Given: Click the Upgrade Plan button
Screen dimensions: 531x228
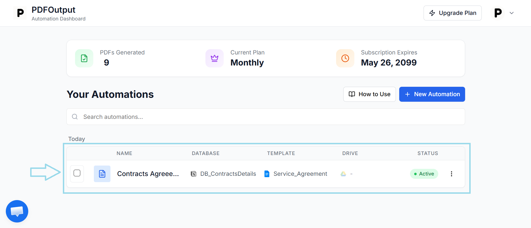Looking at the screenshot, I should pyautogui.click(x=452, y=13).
